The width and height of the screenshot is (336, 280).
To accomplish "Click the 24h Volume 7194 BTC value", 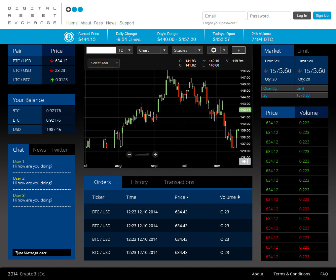I will [x=262, y=39].
